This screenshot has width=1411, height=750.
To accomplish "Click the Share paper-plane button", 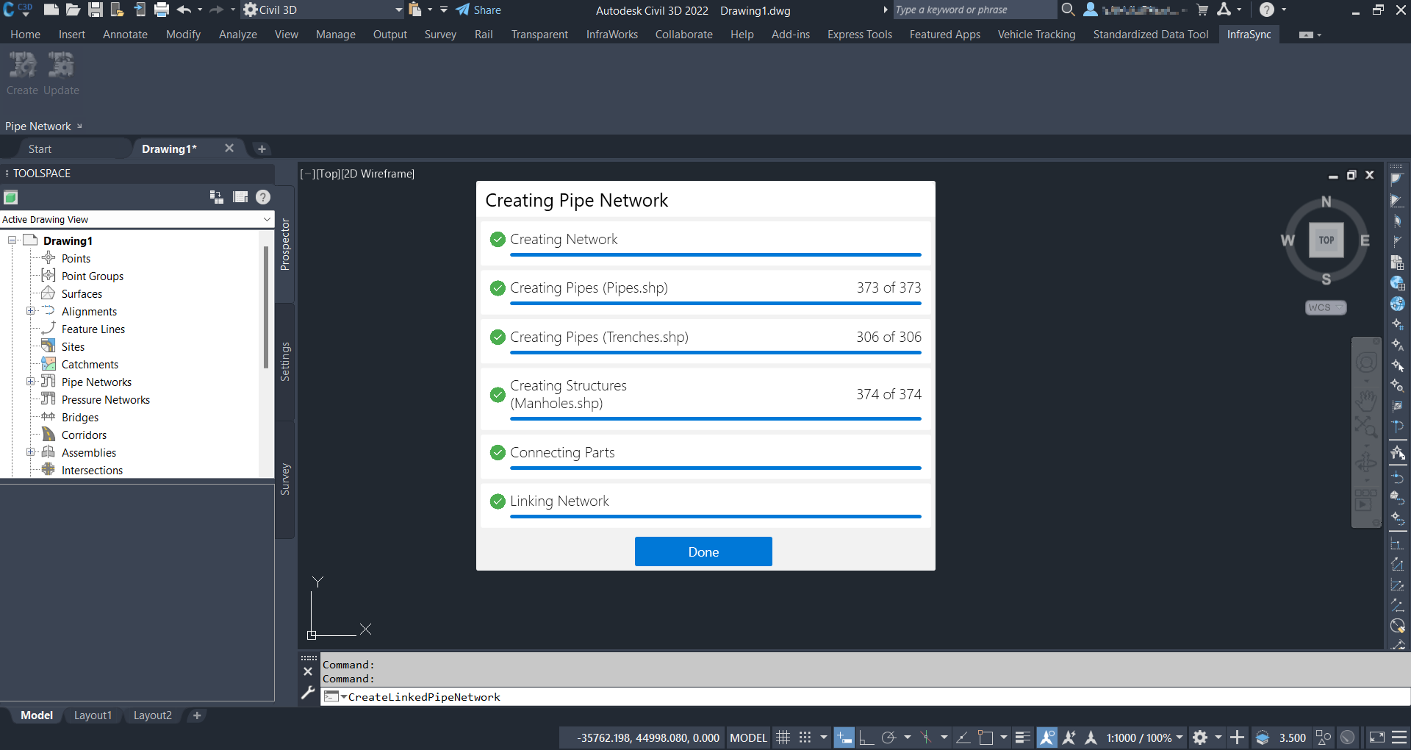I will click(478, 10).
